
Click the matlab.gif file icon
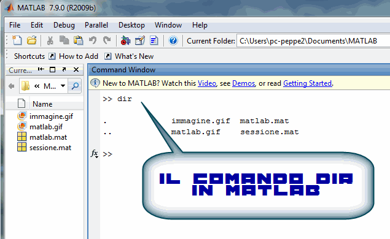pos(22,126)
